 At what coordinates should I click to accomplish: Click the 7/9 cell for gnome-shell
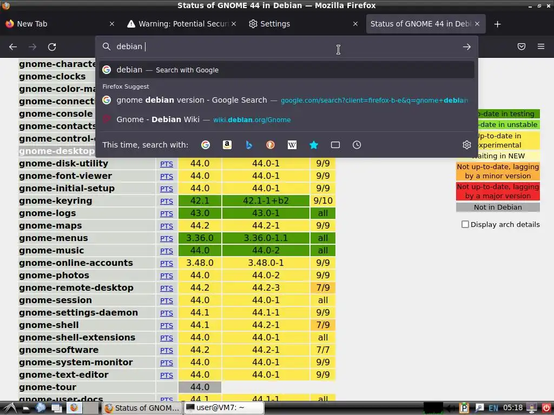click(322, 325)
